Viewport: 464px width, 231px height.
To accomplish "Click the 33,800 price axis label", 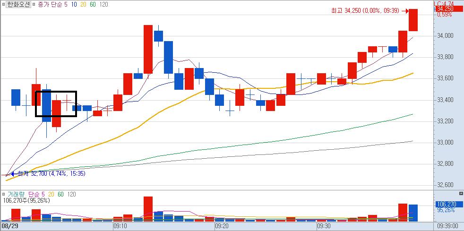I will [x=446, y=57].
